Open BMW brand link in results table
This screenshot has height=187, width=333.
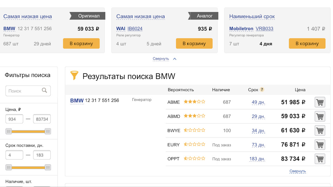(77, 100)
